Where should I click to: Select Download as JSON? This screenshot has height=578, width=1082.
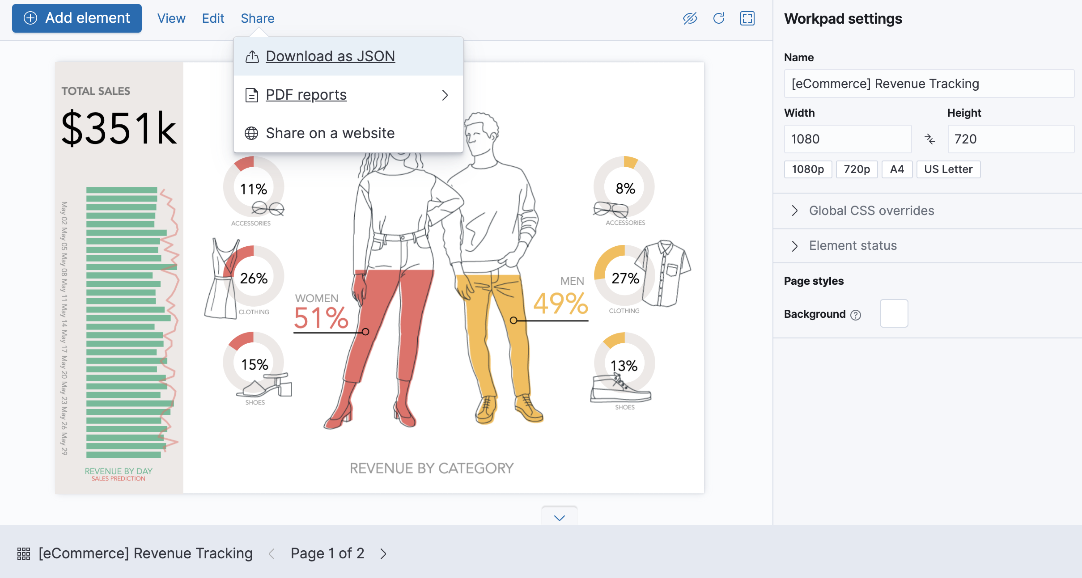coord(331,56)
